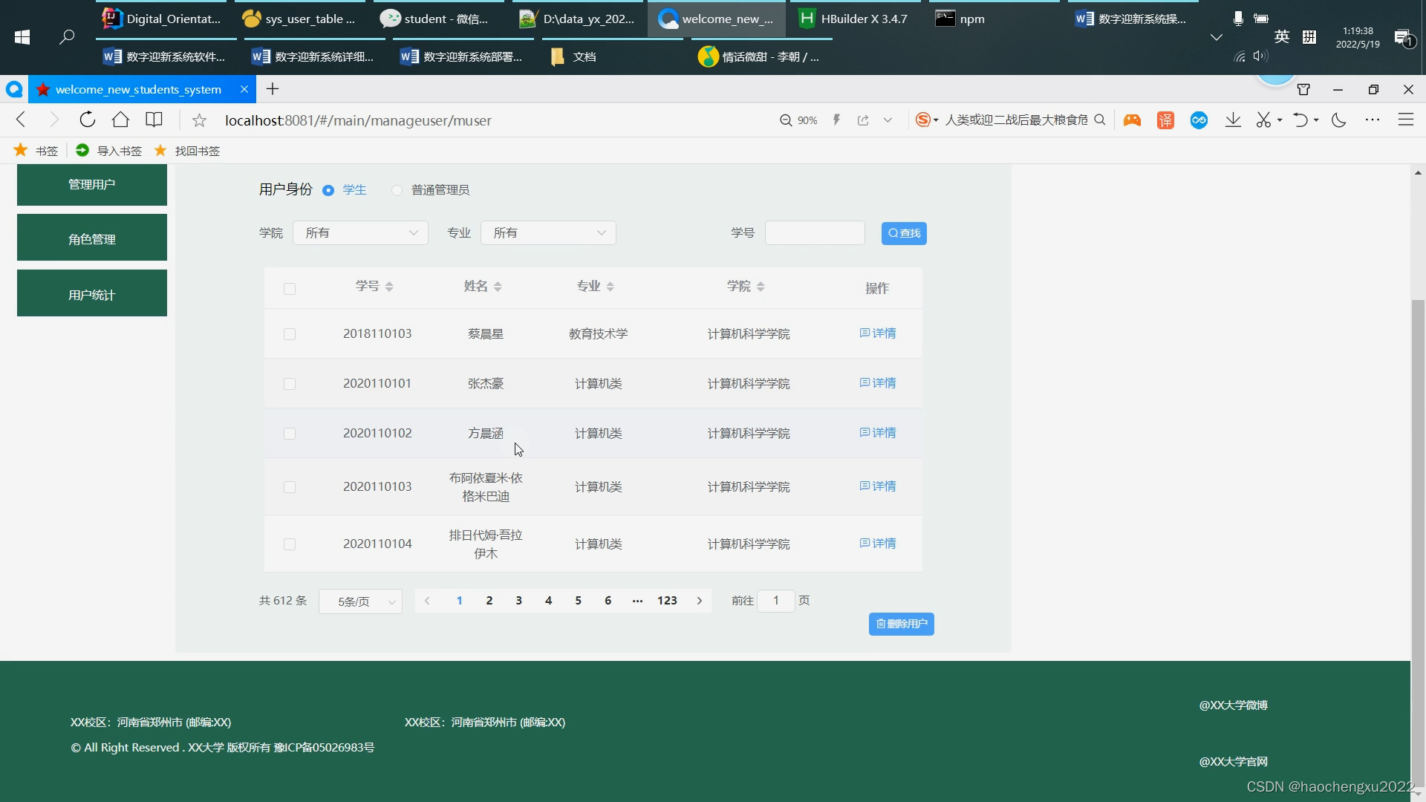
Task: Open the 专业 dropdown
Action: coord(548,233)
